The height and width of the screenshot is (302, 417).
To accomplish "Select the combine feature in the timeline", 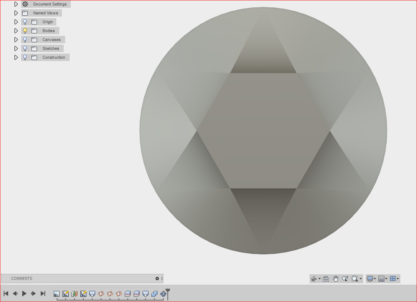I will tap(154, 294).
